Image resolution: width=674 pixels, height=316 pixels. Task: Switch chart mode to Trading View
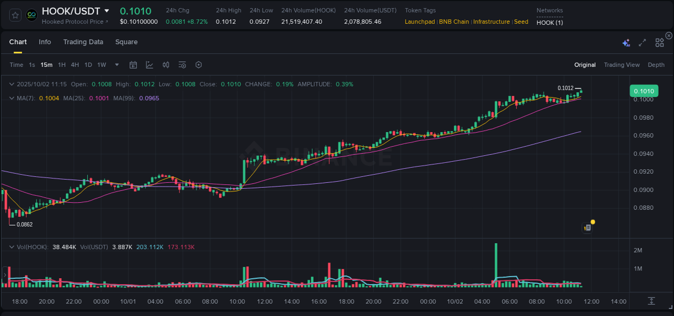[x=622, y=65]
